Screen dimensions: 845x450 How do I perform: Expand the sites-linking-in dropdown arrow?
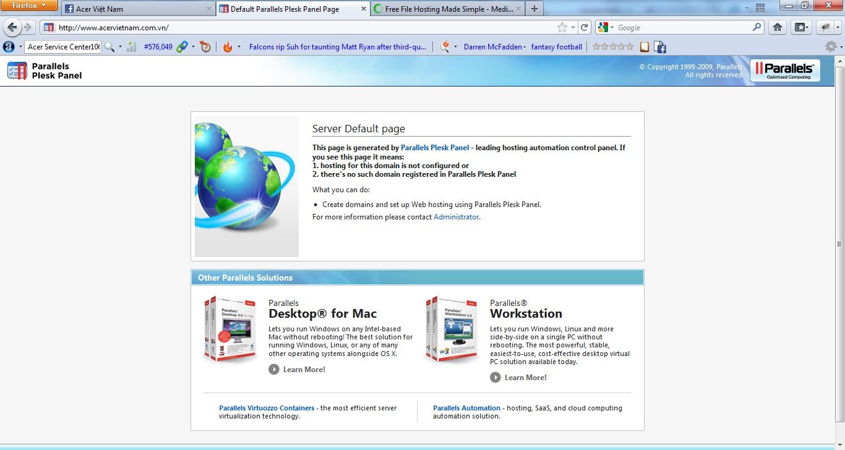coord(193,47)
